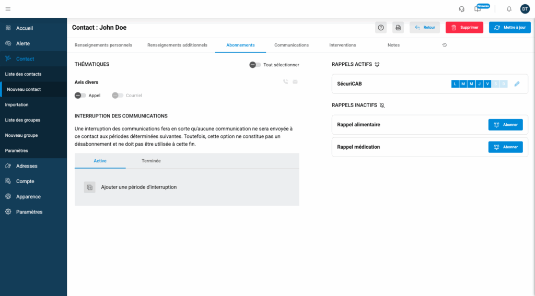Edit SécuriCAB reminder with pencil icon
This screenshot has height=296, width=535.
[517, 84]
